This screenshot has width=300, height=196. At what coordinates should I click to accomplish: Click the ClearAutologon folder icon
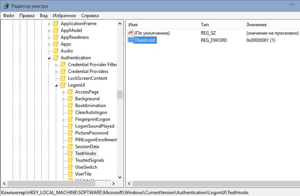[x=70, y=112]
